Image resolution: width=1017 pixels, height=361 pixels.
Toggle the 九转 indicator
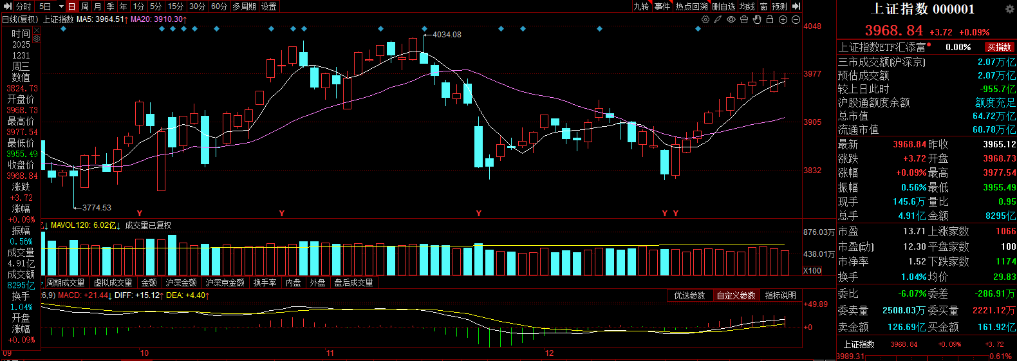click(641, 6)
